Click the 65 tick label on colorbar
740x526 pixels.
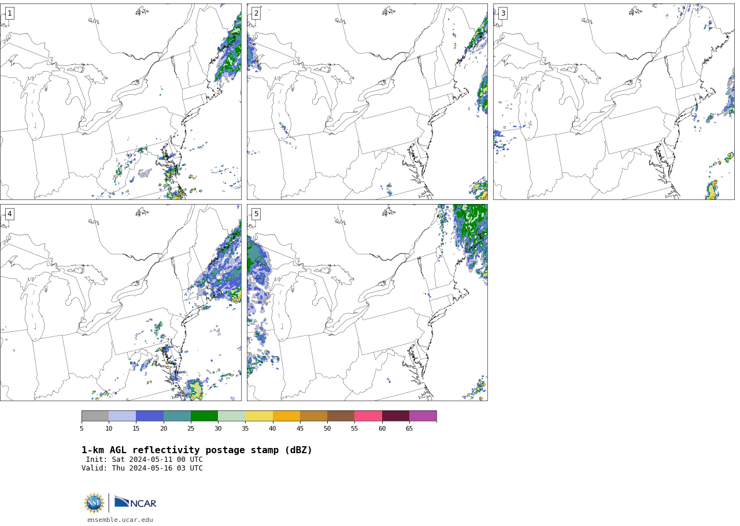pos(409,428)
